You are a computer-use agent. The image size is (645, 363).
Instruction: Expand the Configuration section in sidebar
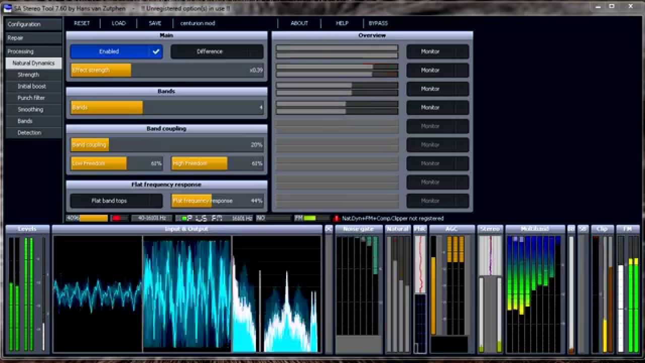pyautogui.click(x=33, y=24)
